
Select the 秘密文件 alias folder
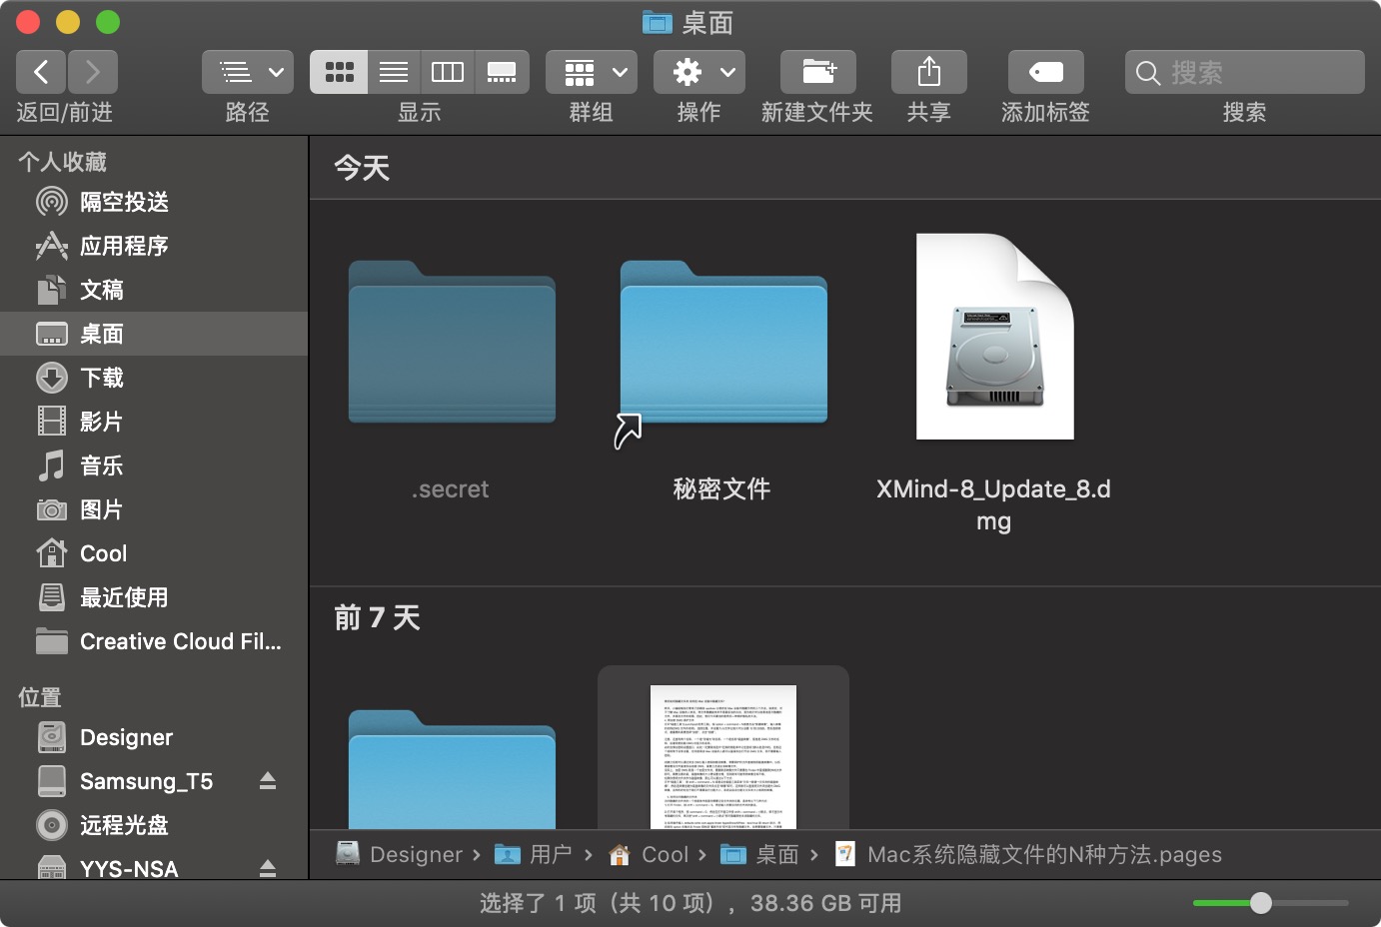tap(723, 342)
